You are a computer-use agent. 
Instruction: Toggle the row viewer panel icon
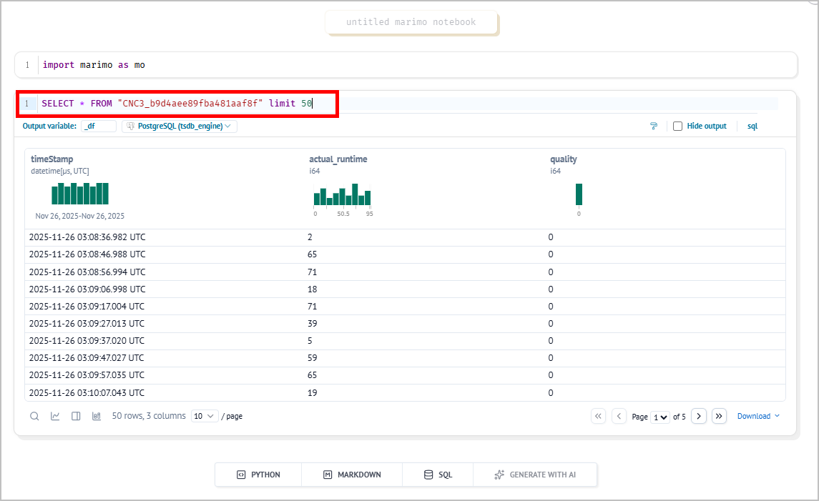(x=76, y=416)
